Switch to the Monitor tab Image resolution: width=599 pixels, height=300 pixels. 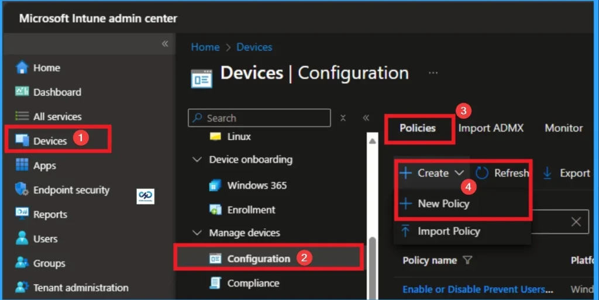(564, 128)
